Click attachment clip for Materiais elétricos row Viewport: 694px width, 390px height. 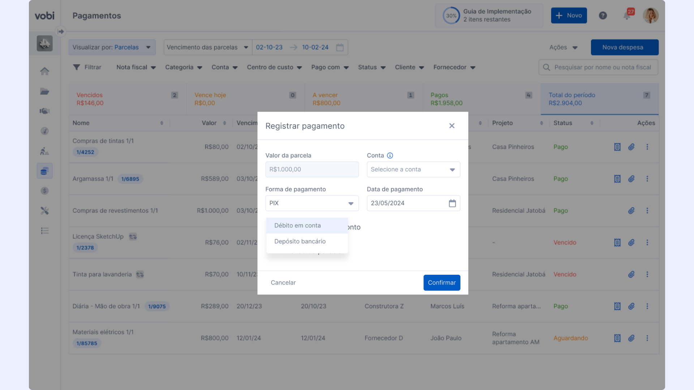coord(631,338)
